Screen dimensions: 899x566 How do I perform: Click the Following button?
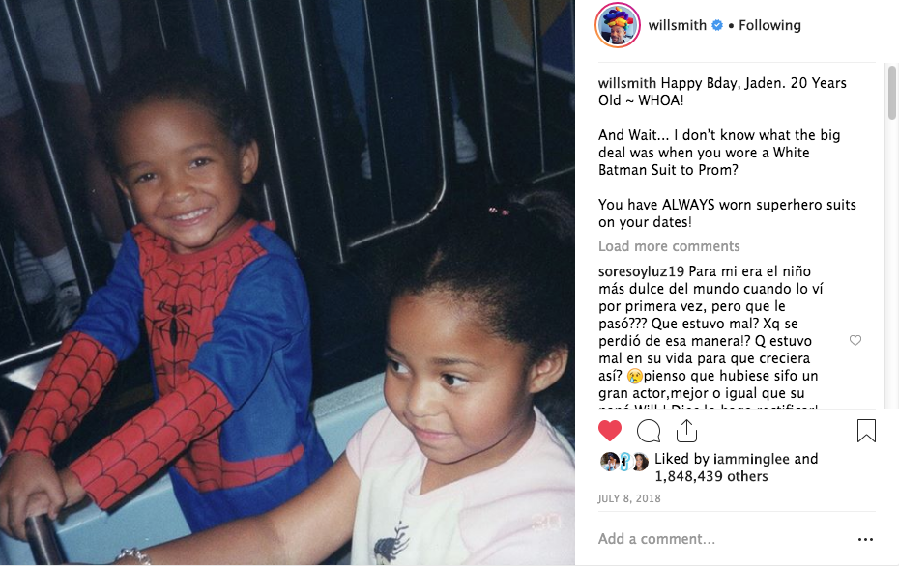click(769, 25)
